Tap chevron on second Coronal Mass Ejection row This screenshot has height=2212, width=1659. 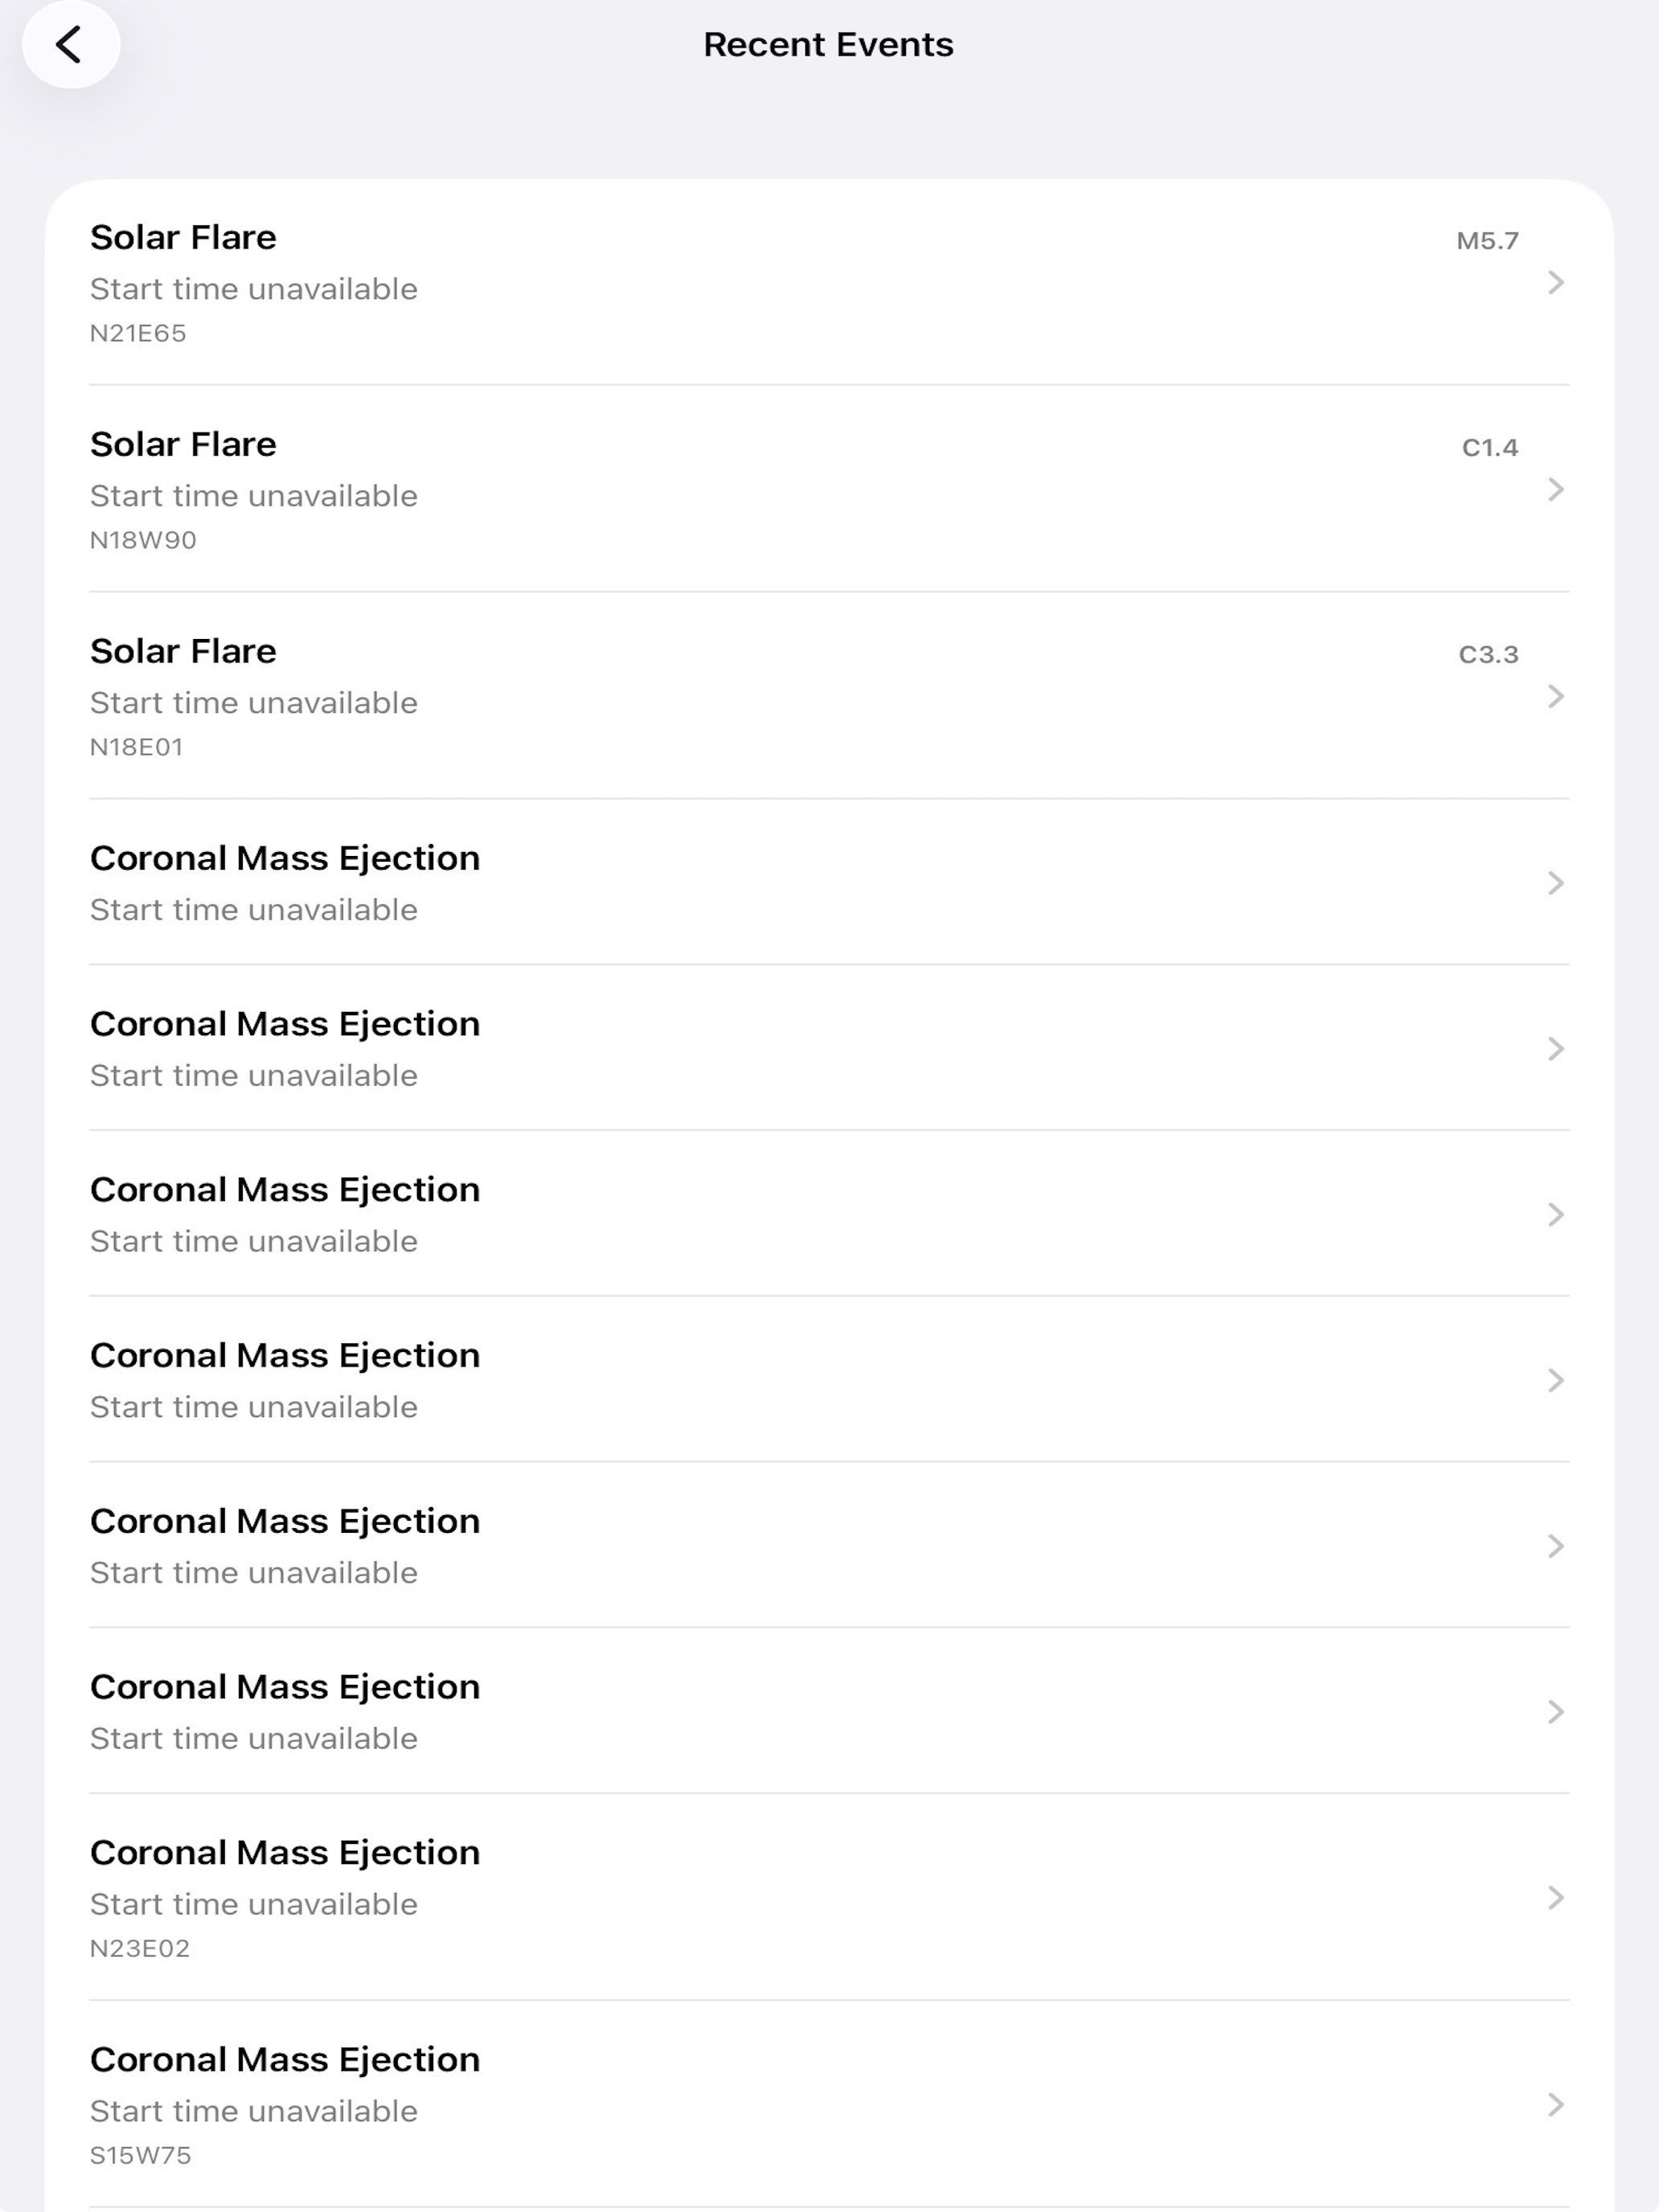1555,1049
